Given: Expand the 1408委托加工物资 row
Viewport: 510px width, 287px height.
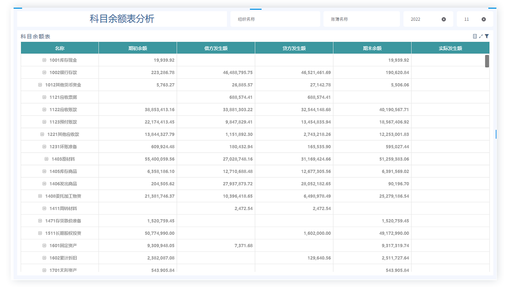Looking at the screenshot, I should (40, 196).
